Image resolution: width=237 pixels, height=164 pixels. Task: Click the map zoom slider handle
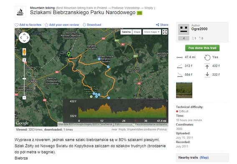click(x=24, y=79)
